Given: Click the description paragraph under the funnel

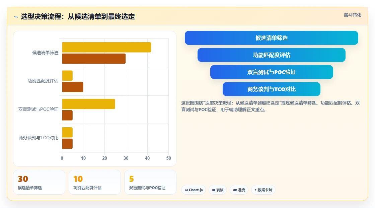Looking at the screenshot, I should point(271,106).
